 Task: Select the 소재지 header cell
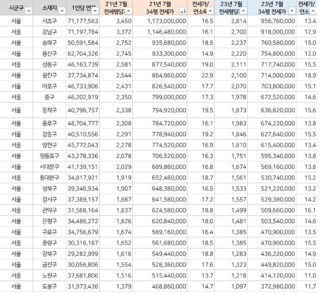(49, 8)
